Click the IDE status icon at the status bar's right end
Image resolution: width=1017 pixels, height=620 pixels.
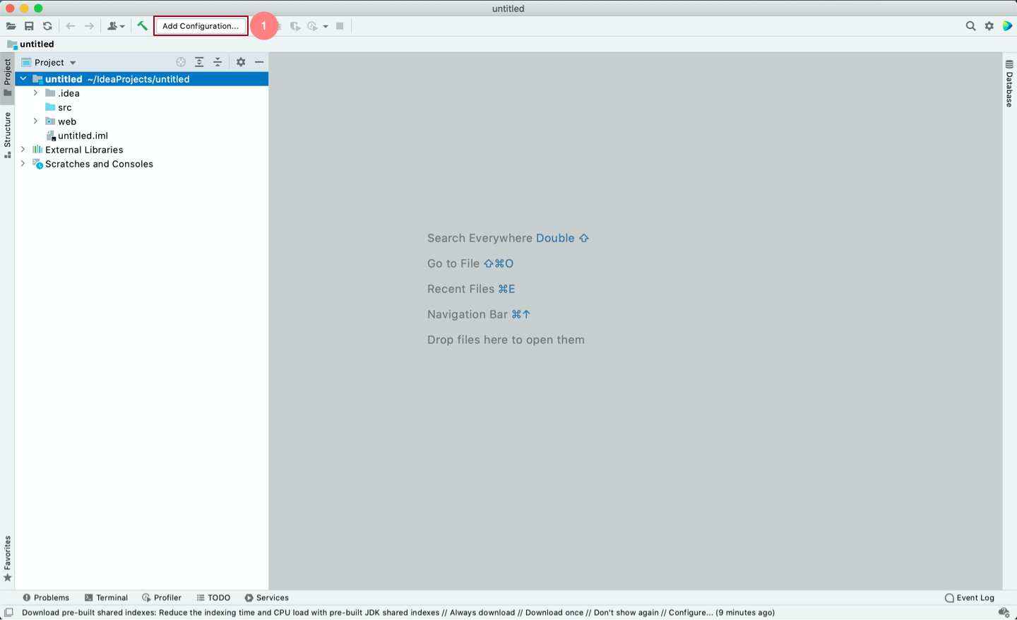coord(1004,612)
